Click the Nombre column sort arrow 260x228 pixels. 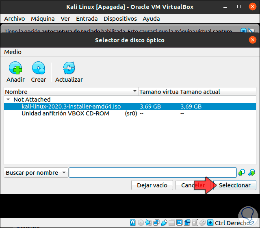point(135,91)
